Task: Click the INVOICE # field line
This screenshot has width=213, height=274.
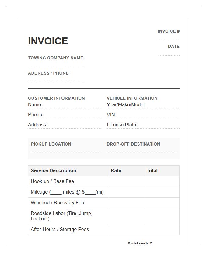Action: 169,38
